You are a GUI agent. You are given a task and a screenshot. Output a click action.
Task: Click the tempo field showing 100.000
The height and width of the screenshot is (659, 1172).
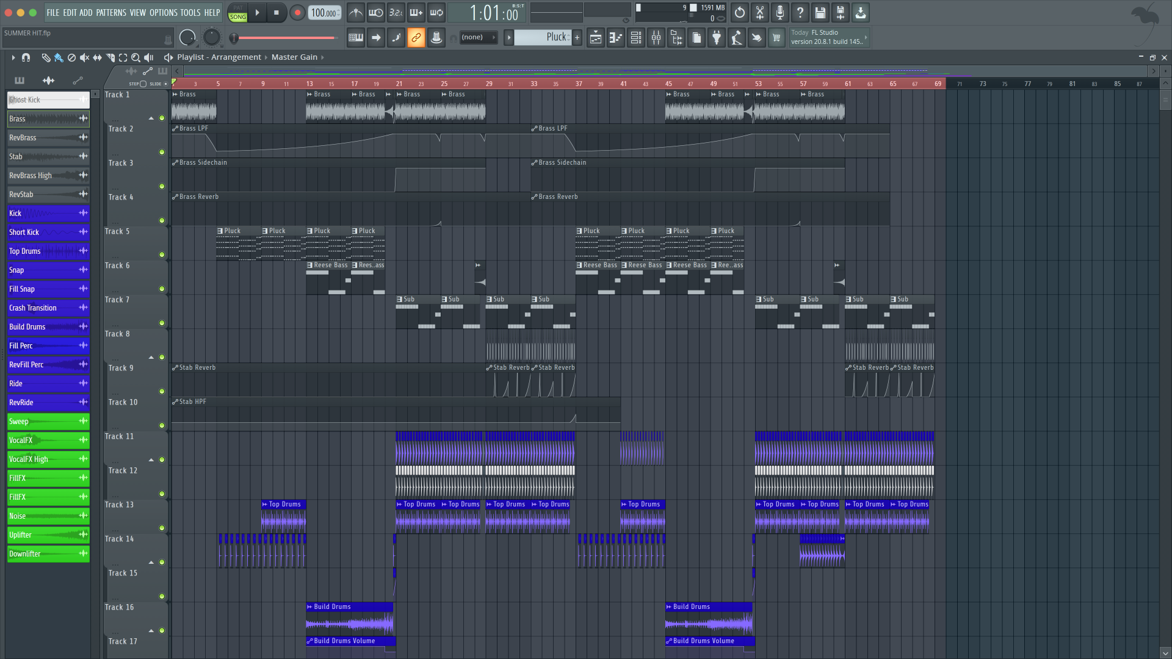tap(324, 12)
